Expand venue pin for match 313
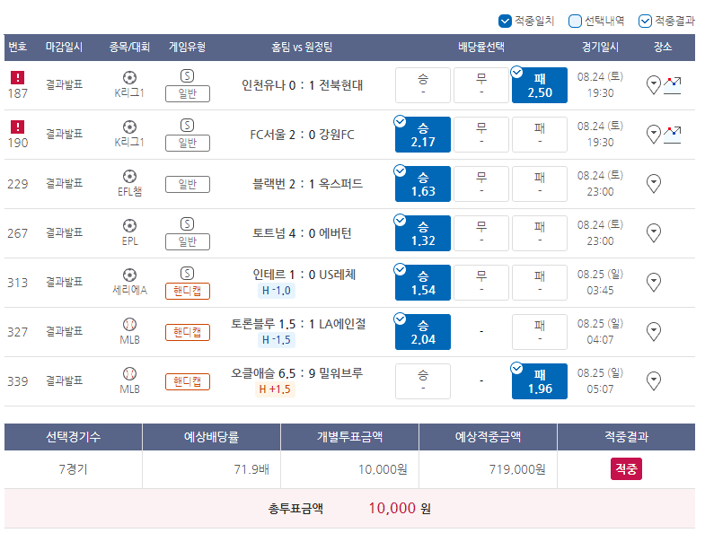Viewport: 705px width, 533px height. click(654, 283)
